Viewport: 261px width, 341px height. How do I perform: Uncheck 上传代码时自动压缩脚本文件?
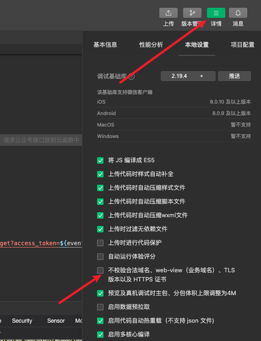tap(100, 202)
